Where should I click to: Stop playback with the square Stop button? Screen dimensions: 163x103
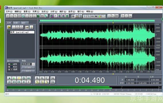(x=9, y=78)
